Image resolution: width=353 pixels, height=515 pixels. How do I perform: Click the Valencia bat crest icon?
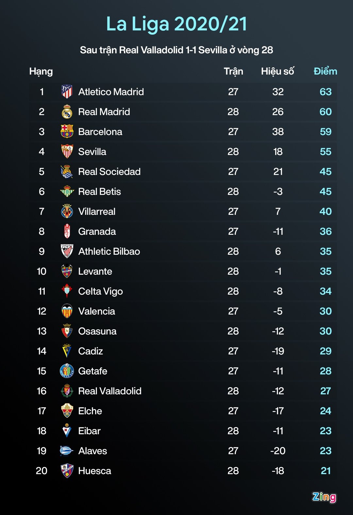[67, 311]
